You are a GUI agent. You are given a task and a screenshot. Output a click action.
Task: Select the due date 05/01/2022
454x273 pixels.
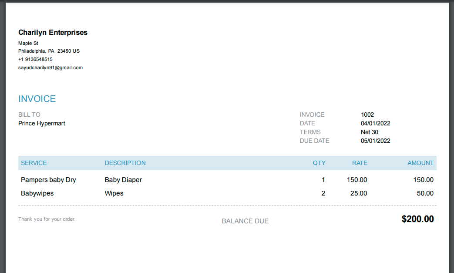pos(375,141)
